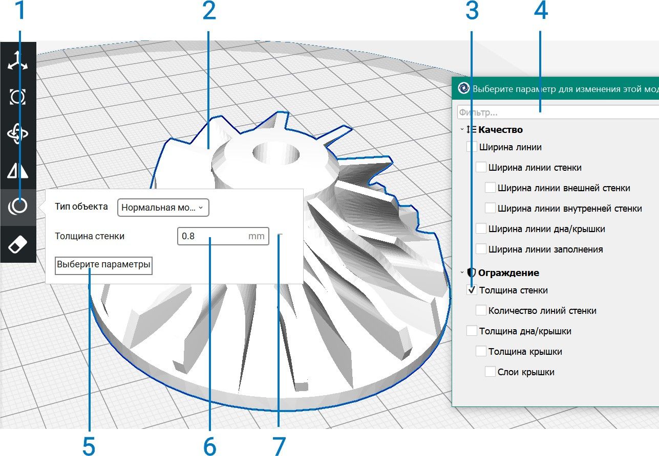
Task: Open the Тип объекта dropdown
Action: tap(163, 208)
